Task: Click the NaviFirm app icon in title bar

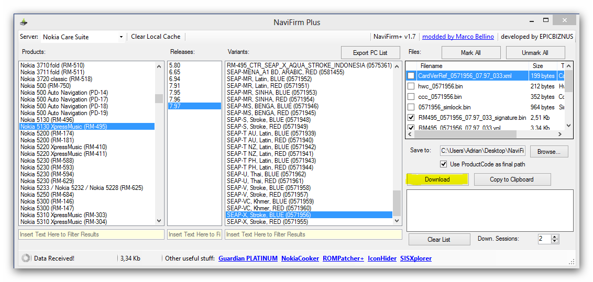Action: point(24,22)
